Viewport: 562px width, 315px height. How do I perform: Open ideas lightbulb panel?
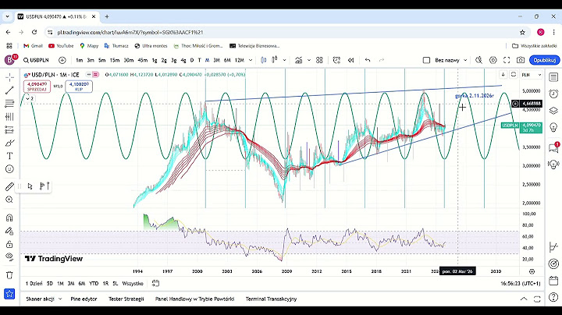pyautogui.click(x=553, y=127)
